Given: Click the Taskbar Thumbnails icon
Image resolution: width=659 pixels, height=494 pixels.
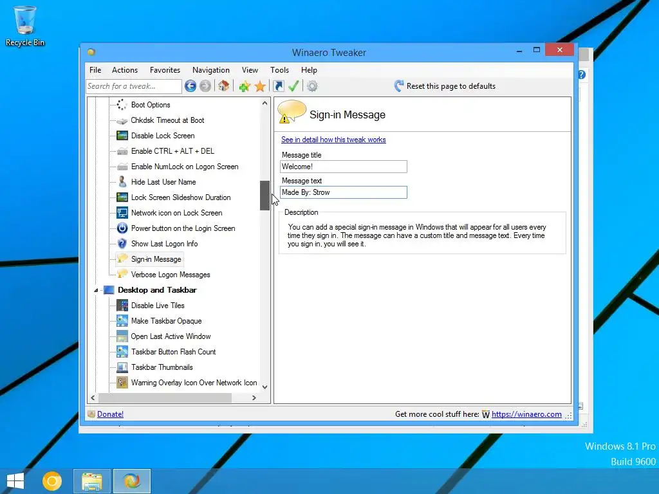Looking at the screenshot, I should click(x=122, y=367).
